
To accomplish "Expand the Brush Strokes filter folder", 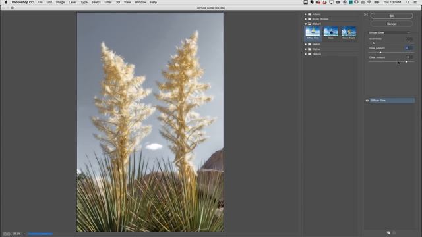I will pyautogui.click(x=305, y=19).
